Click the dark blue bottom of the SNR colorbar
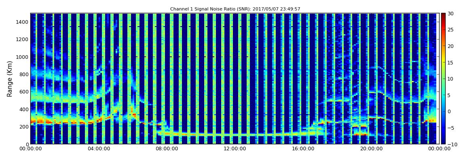Viewport: 465px width, 164px height. click(x=443, y=141)
